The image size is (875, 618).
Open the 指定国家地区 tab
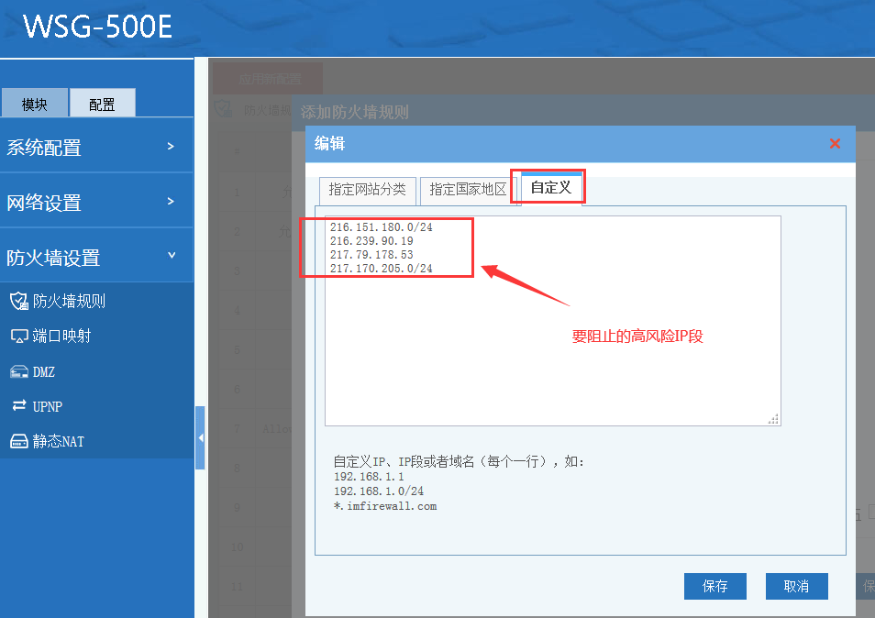(468, 190)
